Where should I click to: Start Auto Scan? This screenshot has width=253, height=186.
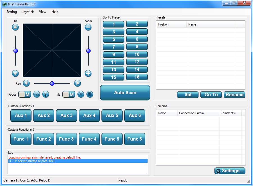[125, 93]
